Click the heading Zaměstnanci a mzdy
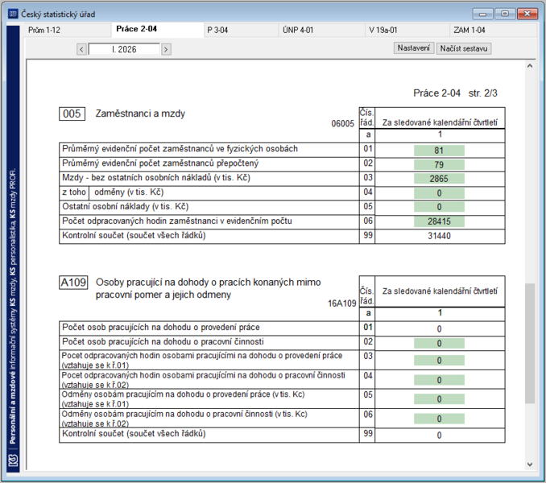The width and height of the screenshot is (546, 483). point(140,114)
